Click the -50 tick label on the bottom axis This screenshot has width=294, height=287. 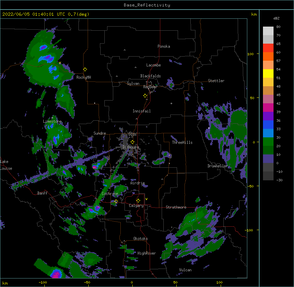tap(87, 282)
